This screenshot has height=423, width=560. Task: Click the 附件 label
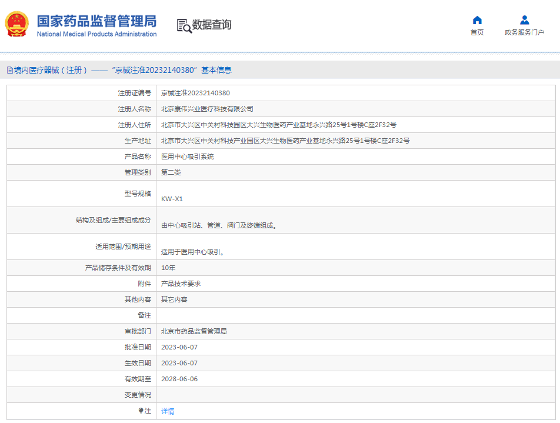pyautogui.click(x=145, y=284)
